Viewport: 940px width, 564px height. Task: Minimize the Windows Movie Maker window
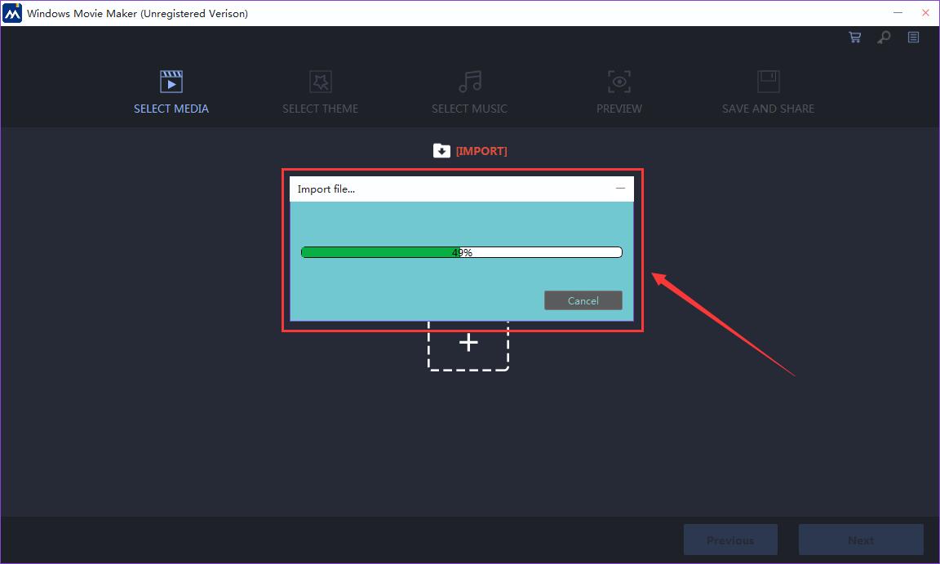click(x=898, y=12)
